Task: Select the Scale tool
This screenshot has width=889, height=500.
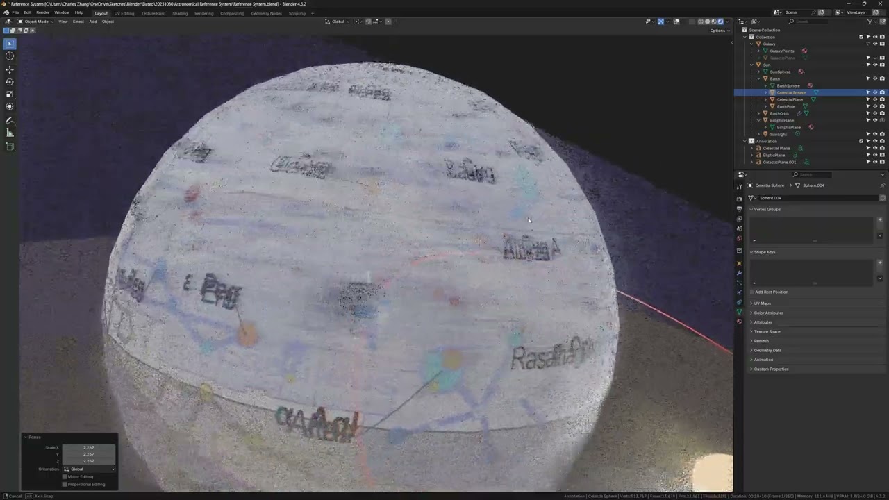Action: tap(10, 94)
